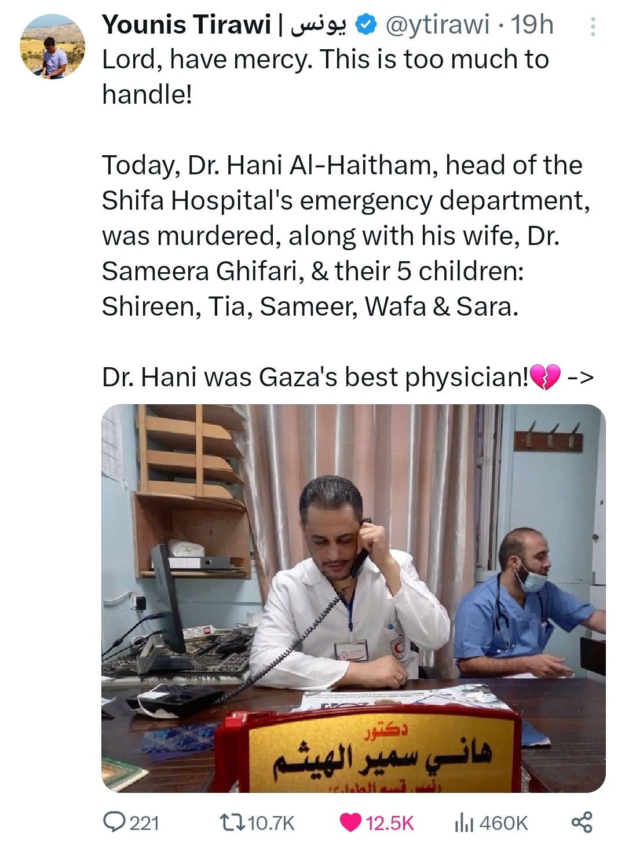The width and height of the screenshot is (625, 845).
Task: Click the 12.5K likes count
Action: point(390,822)
